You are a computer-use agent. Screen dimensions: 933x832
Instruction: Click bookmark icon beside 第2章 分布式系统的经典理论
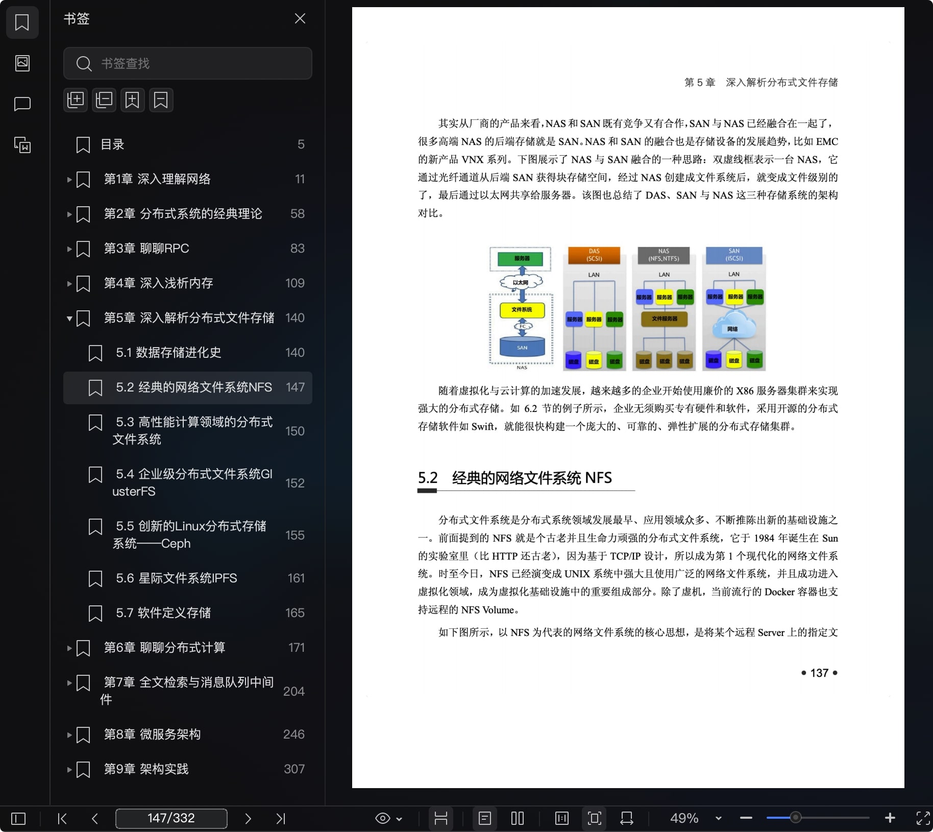tap(83, 214)
